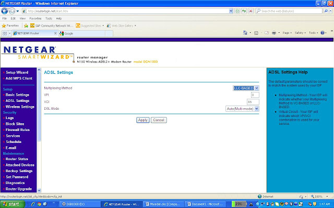Screen dimensions: 334x208
Task: Open Firewall Rules in sidebar
Action: click(x=17, y=130)
